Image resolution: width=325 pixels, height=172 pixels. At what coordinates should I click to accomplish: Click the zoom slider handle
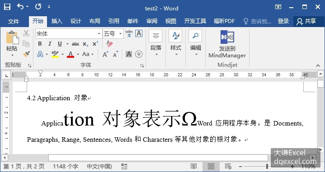point(267,166)
